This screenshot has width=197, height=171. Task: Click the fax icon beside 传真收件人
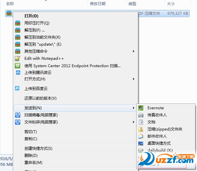(x=141, y=115)
